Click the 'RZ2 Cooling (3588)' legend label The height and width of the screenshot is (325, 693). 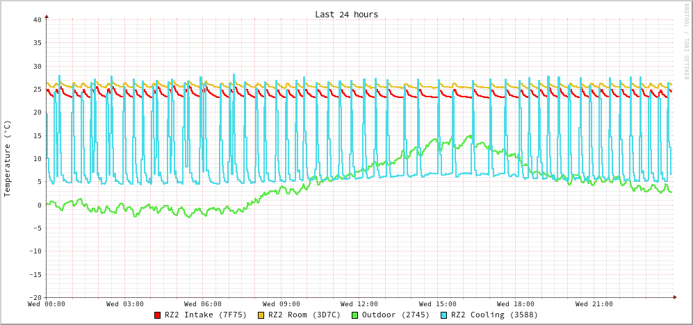(494, 315)
